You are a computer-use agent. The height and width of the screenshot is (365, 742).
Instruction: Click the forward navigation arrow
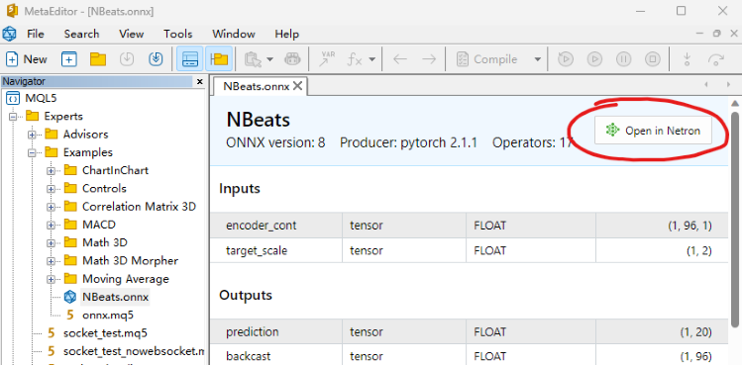pyautogui.click(x=429, y=59)
